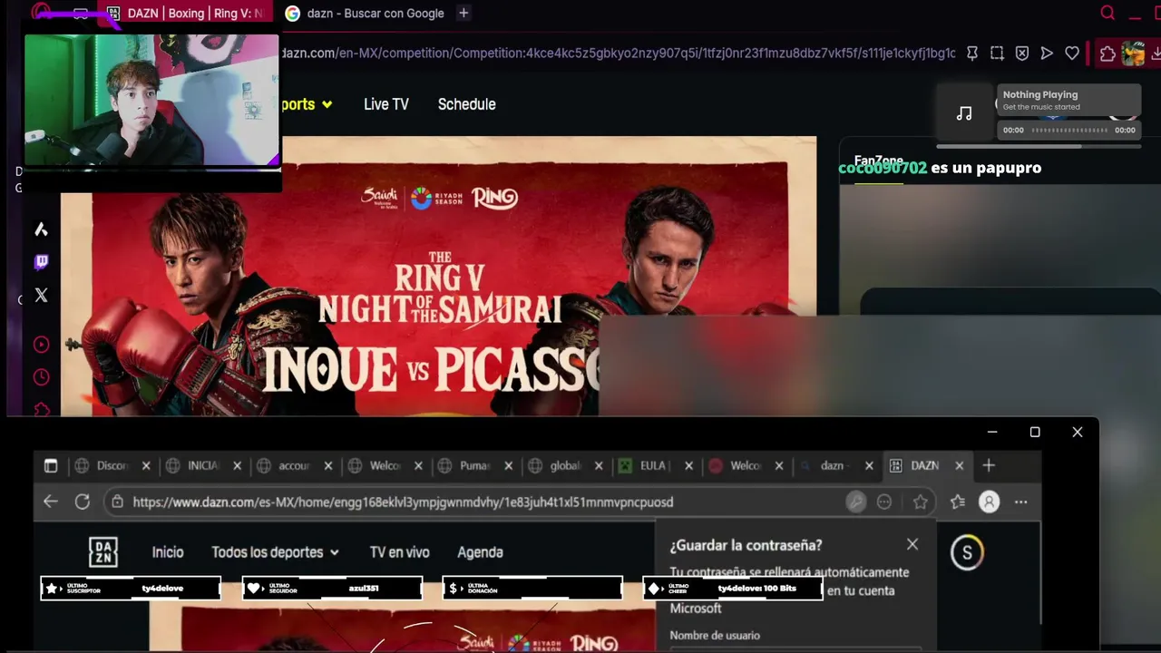Open Edge settings and more menu
Screen dimensions: 1161x653
(x=1020, y=502)
